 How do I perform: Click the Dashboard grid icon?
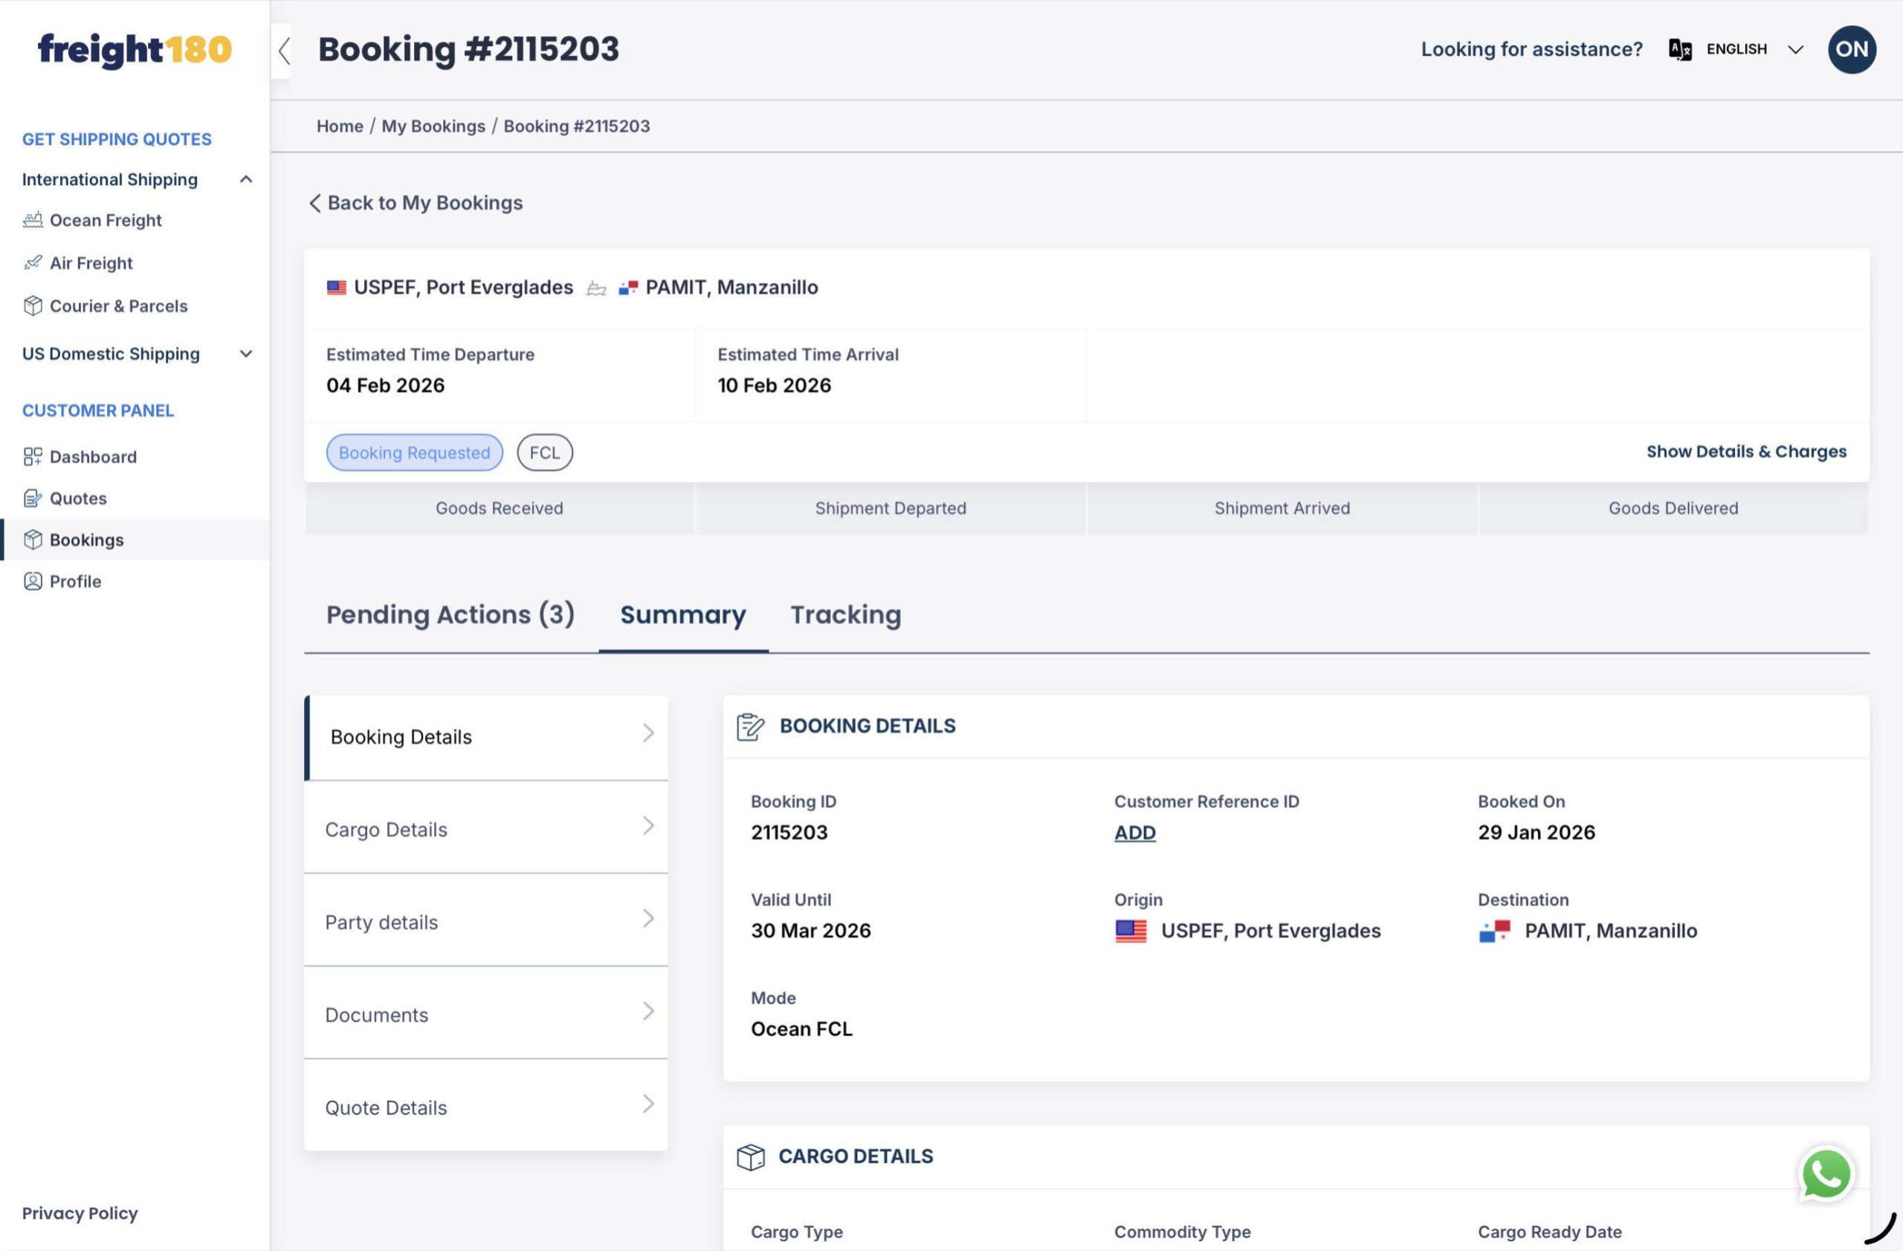(x=33, y=456)
